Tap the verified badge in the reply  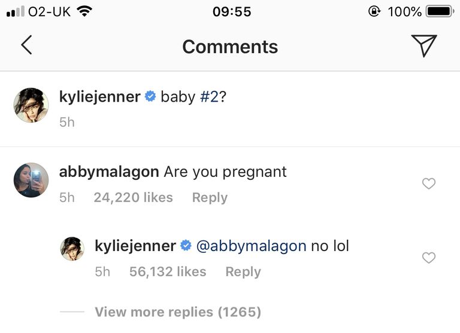(186, 246)
